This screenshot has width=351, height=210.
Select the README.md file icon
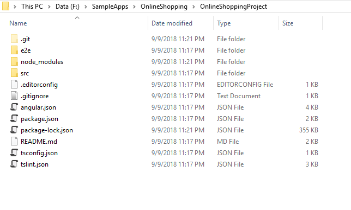coord(14,141)
